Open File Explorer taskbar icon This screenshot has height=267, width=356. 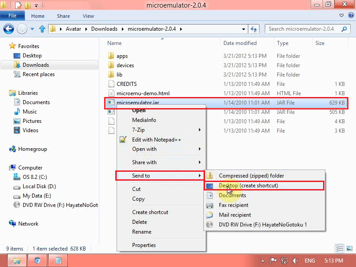[x=17, y=260]
